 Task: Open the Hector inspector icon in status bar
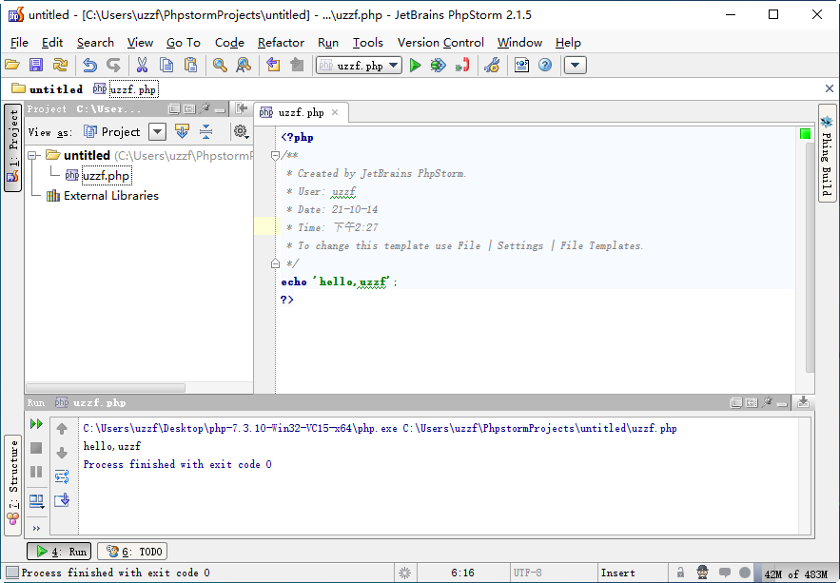[703, 573]
